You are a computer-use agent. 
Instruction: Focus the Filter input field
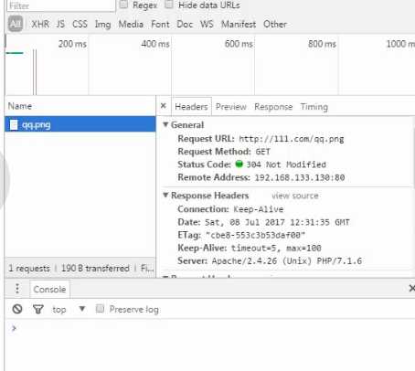click(x=61, y=5)
